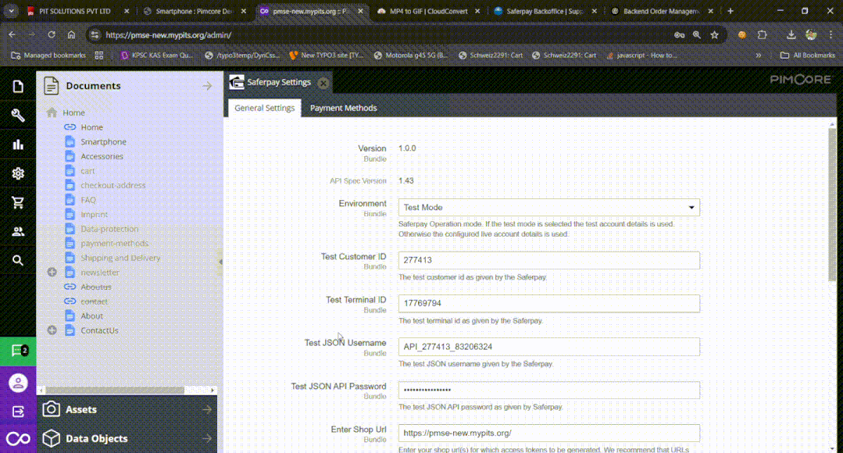Open the Ecommerce cart icon in sidebar
843x453 pixels.
click(18, 202)
